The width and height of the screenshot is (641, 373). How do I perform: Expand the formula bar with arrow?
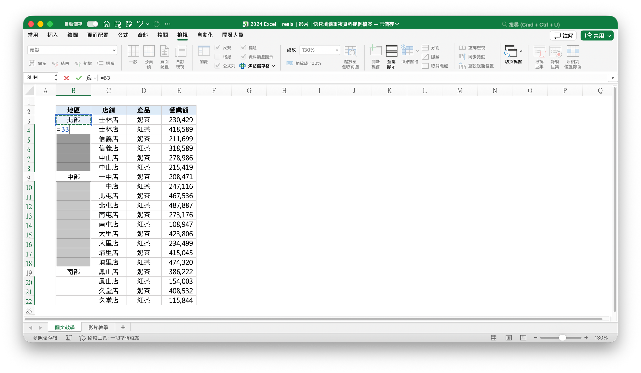point(612,78)
